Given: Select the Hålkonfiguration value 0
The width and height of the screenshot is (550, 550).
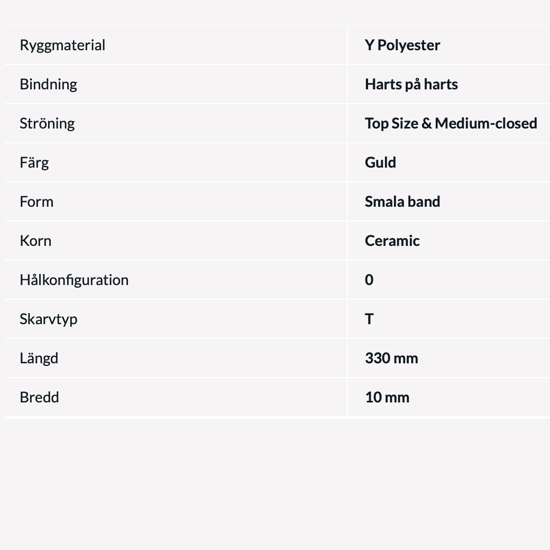Looking at the screenshot, I should (x=369, y=280).
